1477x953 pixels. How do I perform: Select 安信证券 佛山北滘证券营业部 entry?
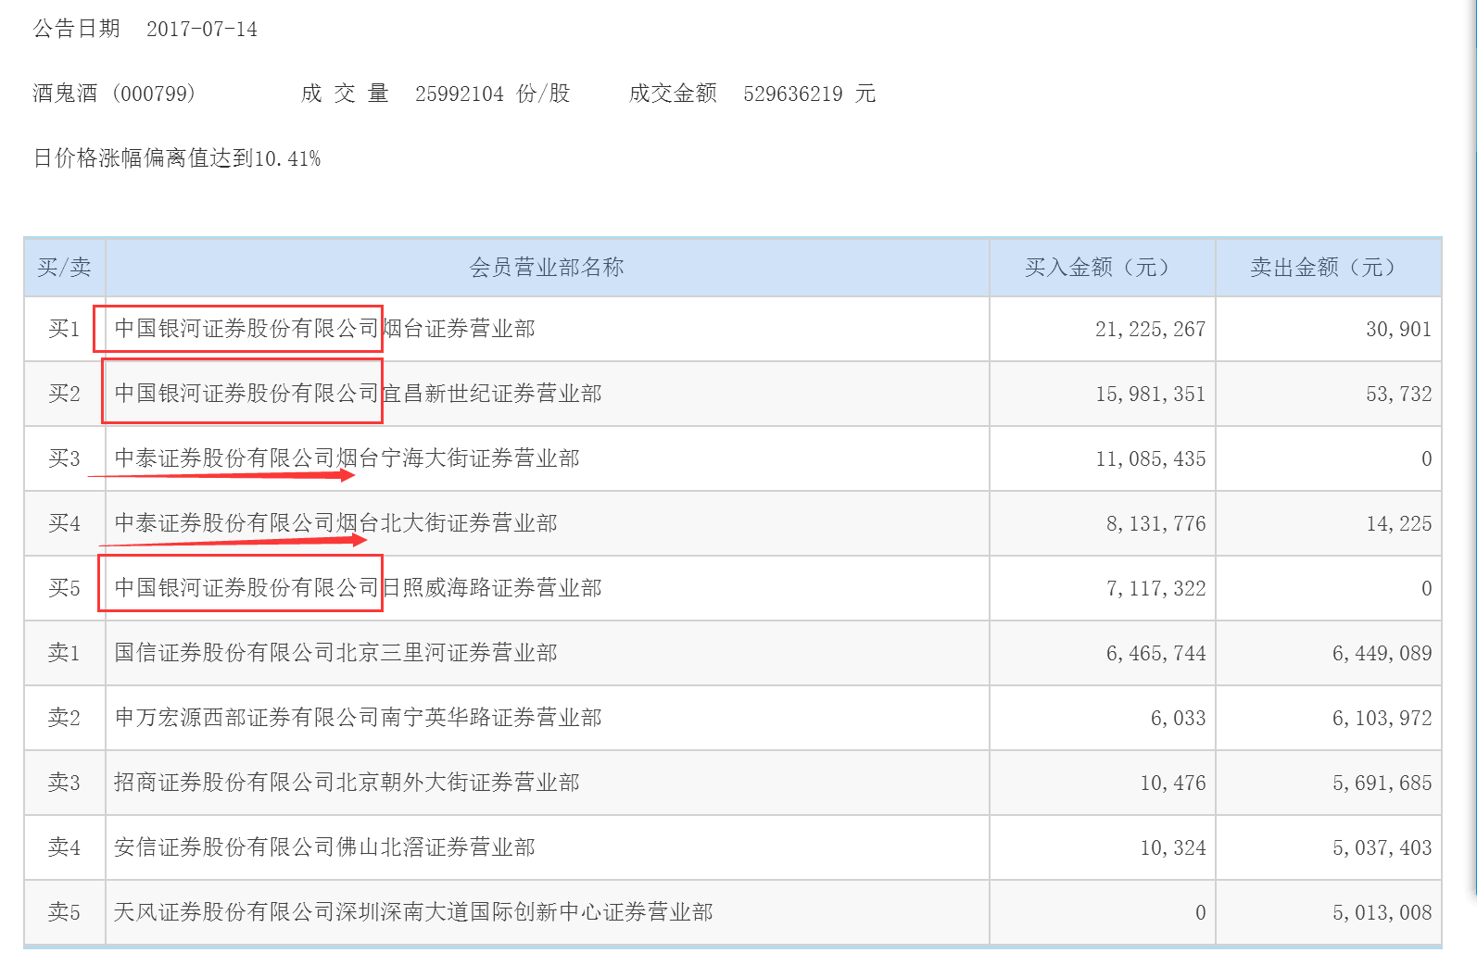click(324, 847)
